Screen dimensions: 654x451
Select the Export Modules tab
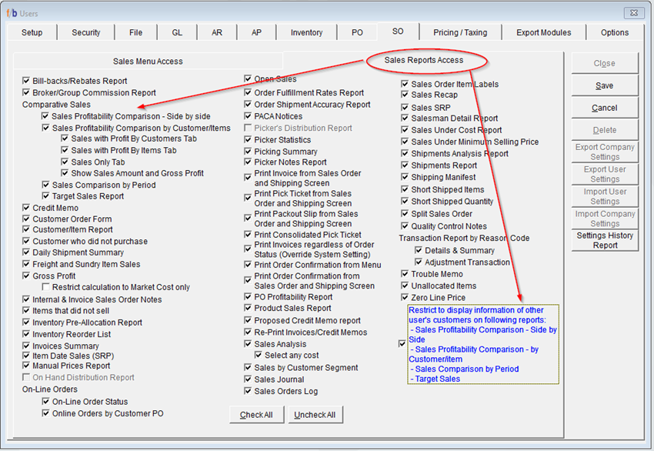click(543, 32)
